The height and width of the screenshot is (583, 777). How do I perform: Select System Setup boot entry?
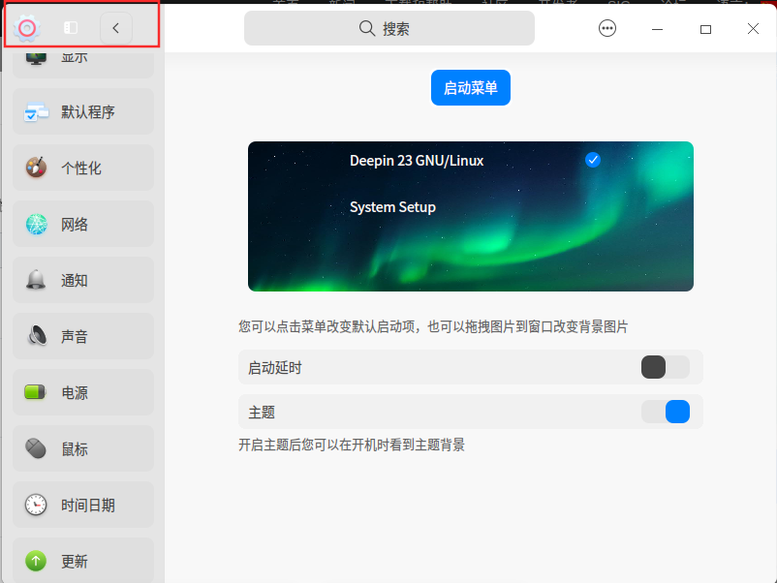[392, 207]
